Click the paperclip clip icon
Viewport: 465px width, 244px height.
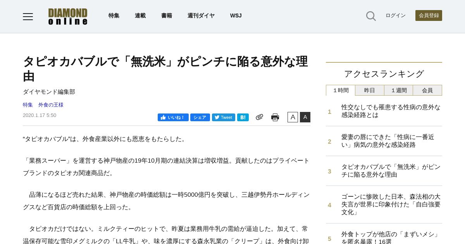(259, 117)
